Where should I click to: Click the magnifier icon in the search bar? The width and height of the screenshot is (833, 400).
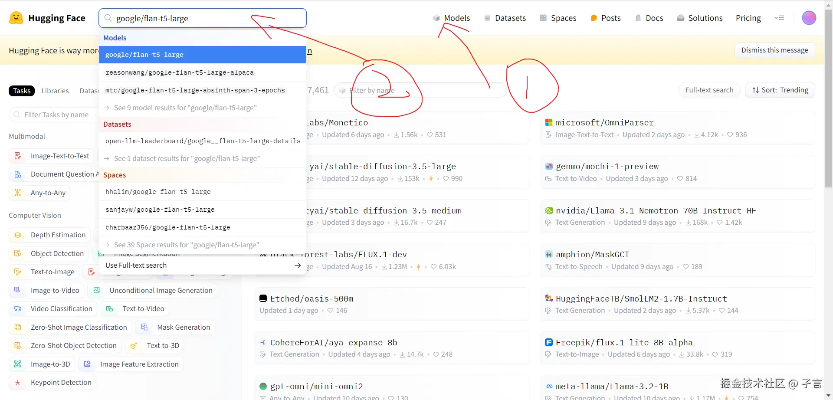[x=108, y=18]
